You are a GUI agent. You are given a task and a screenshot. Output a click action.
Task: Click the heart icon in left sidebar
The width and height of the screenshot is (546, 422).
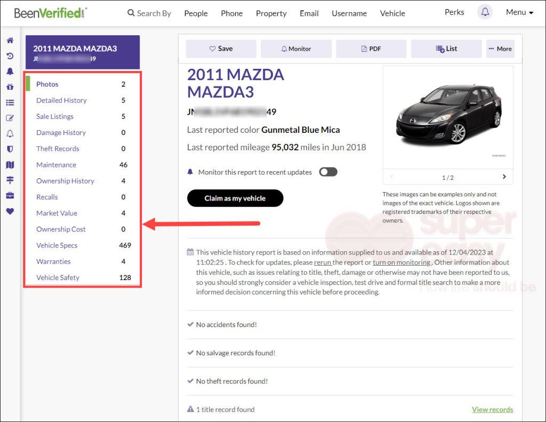[x=10, y=211]
